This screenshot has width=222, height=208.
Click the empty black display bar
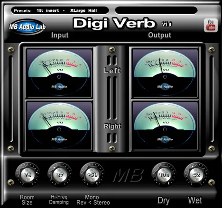coord(156,10)
